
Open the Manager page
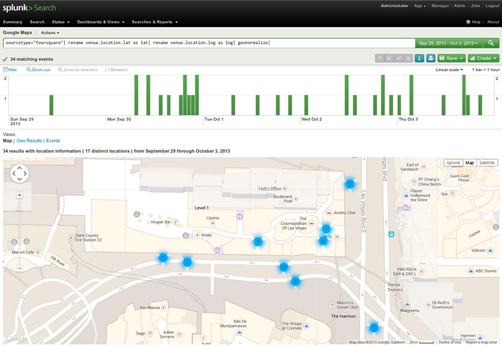[440, 6]
